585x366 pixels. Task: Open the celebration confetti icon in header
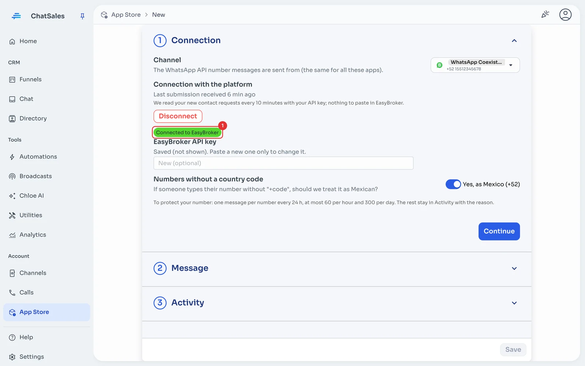545,15
